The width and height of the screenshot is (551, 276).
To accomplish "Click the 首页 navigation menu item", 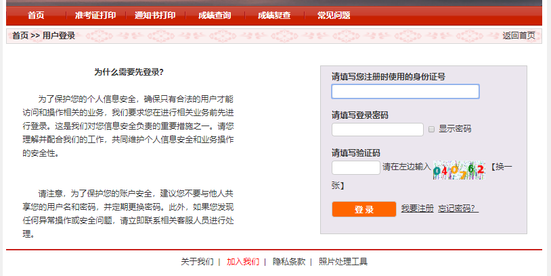I will click(36, 16).
